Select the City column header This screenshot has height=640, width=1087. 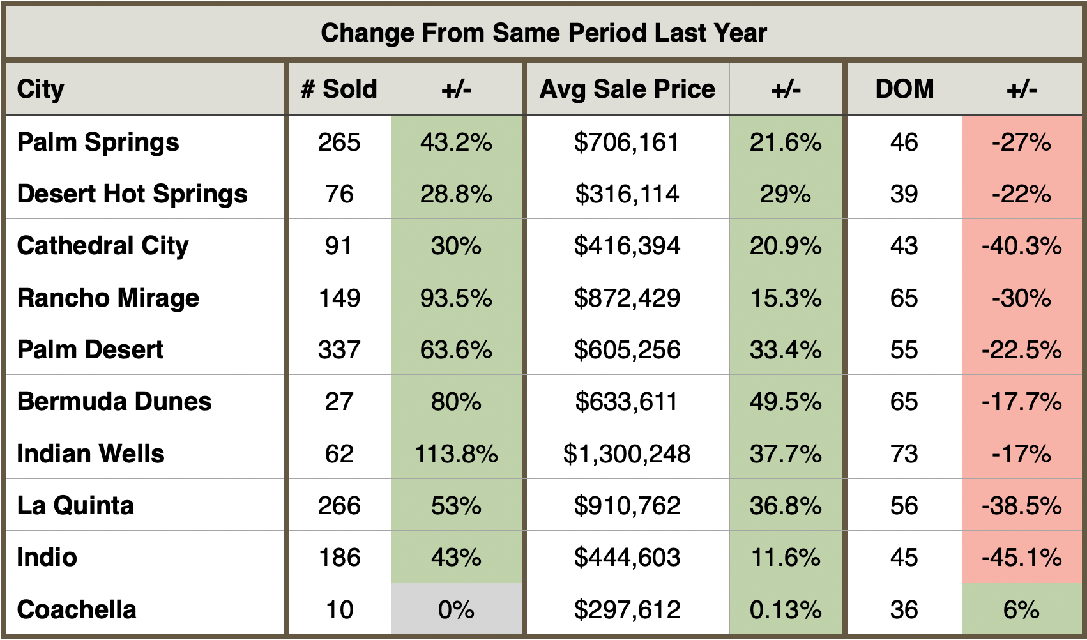click(41, 89)
